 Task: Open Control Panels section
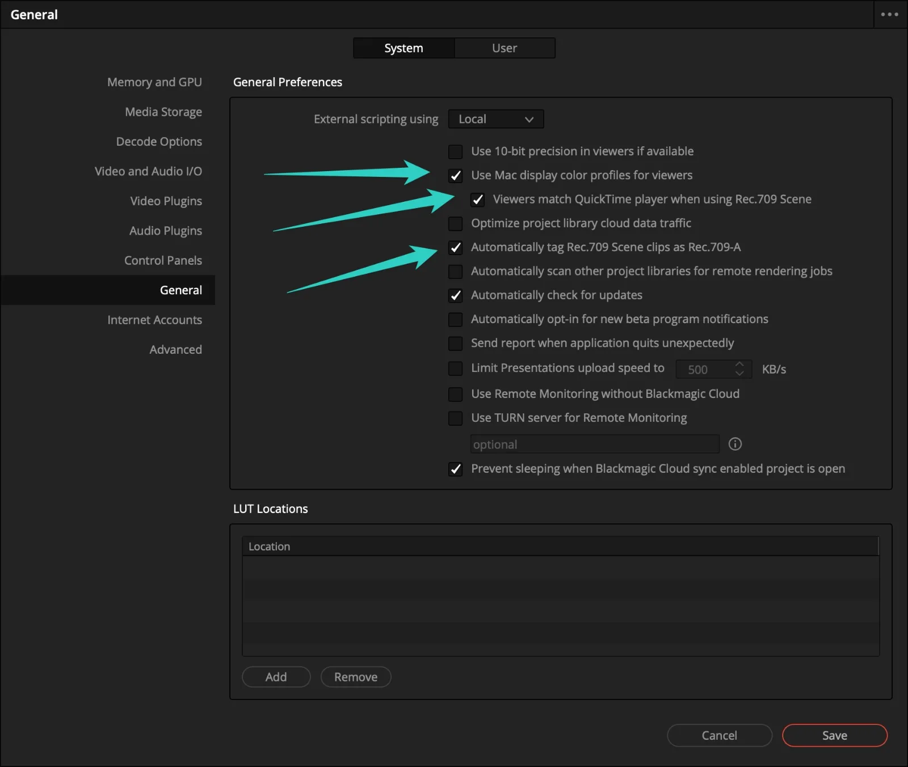[x=163, y=260]
